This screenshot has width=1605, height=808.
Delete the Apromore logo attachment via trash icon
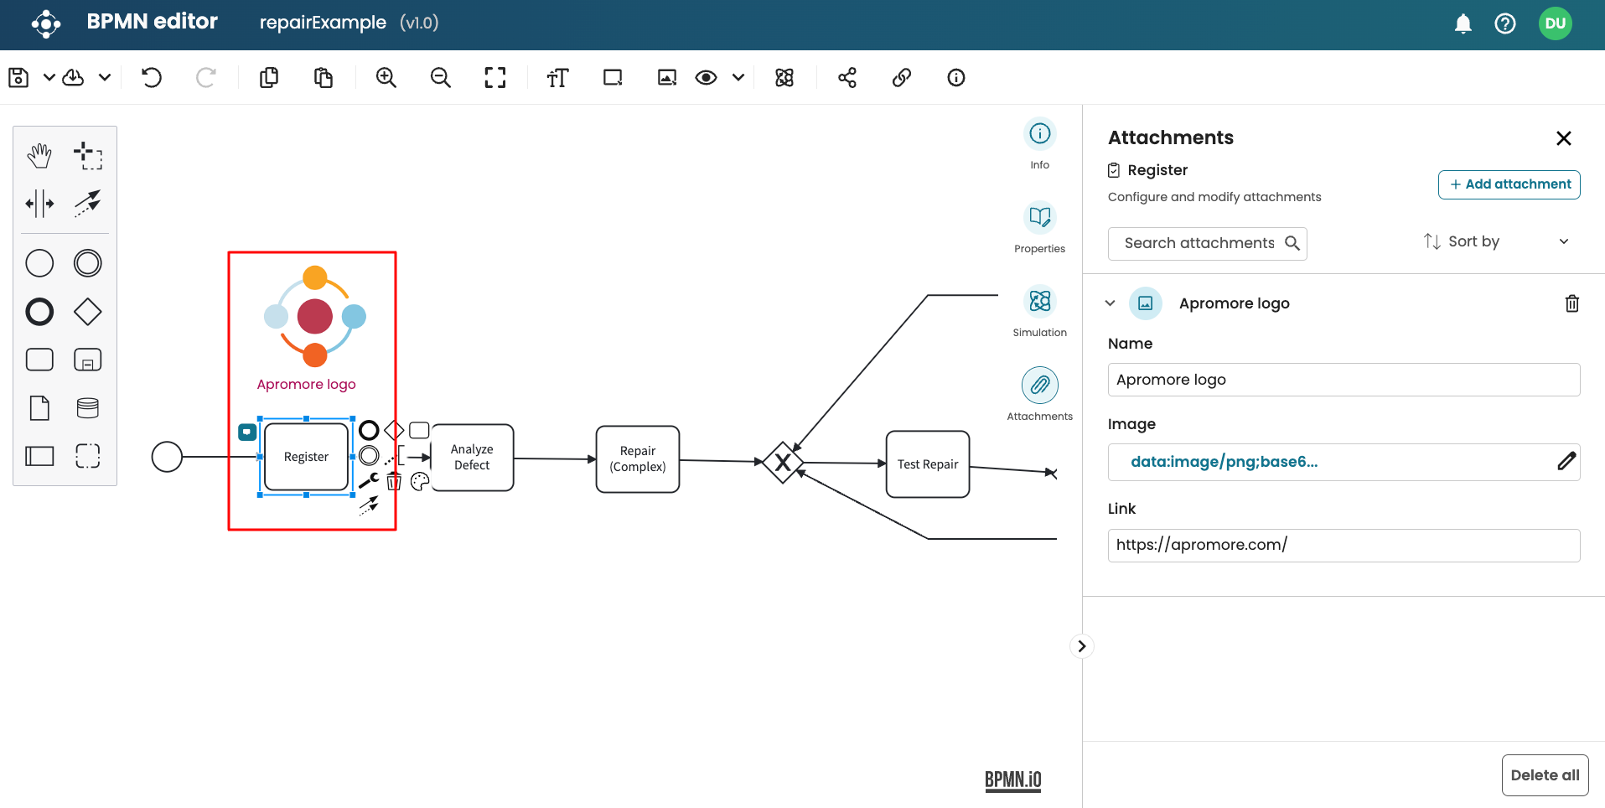pyautogui.click(x=1571, y=303)
